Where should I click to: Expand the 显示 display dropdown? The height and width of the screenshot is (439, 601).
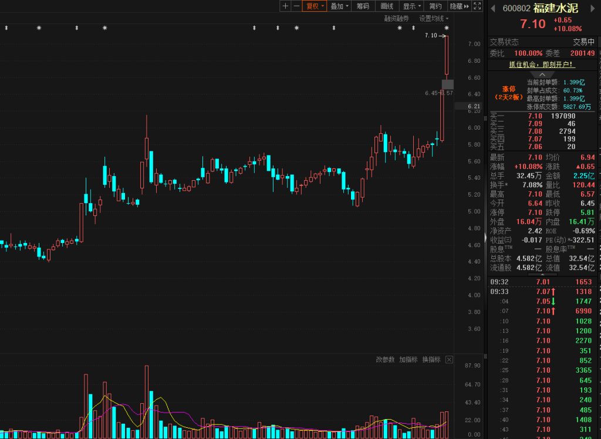(x=411, y=6)
